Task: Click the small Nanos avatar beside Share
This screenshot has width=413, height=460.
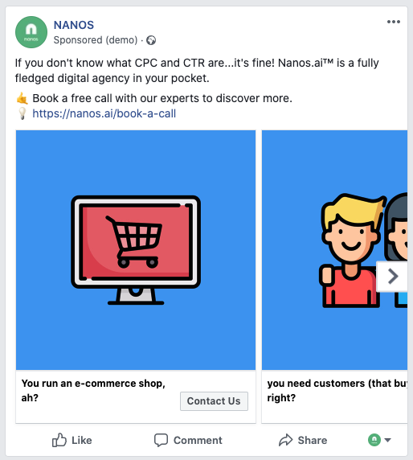Action: (x=374, y=440)
